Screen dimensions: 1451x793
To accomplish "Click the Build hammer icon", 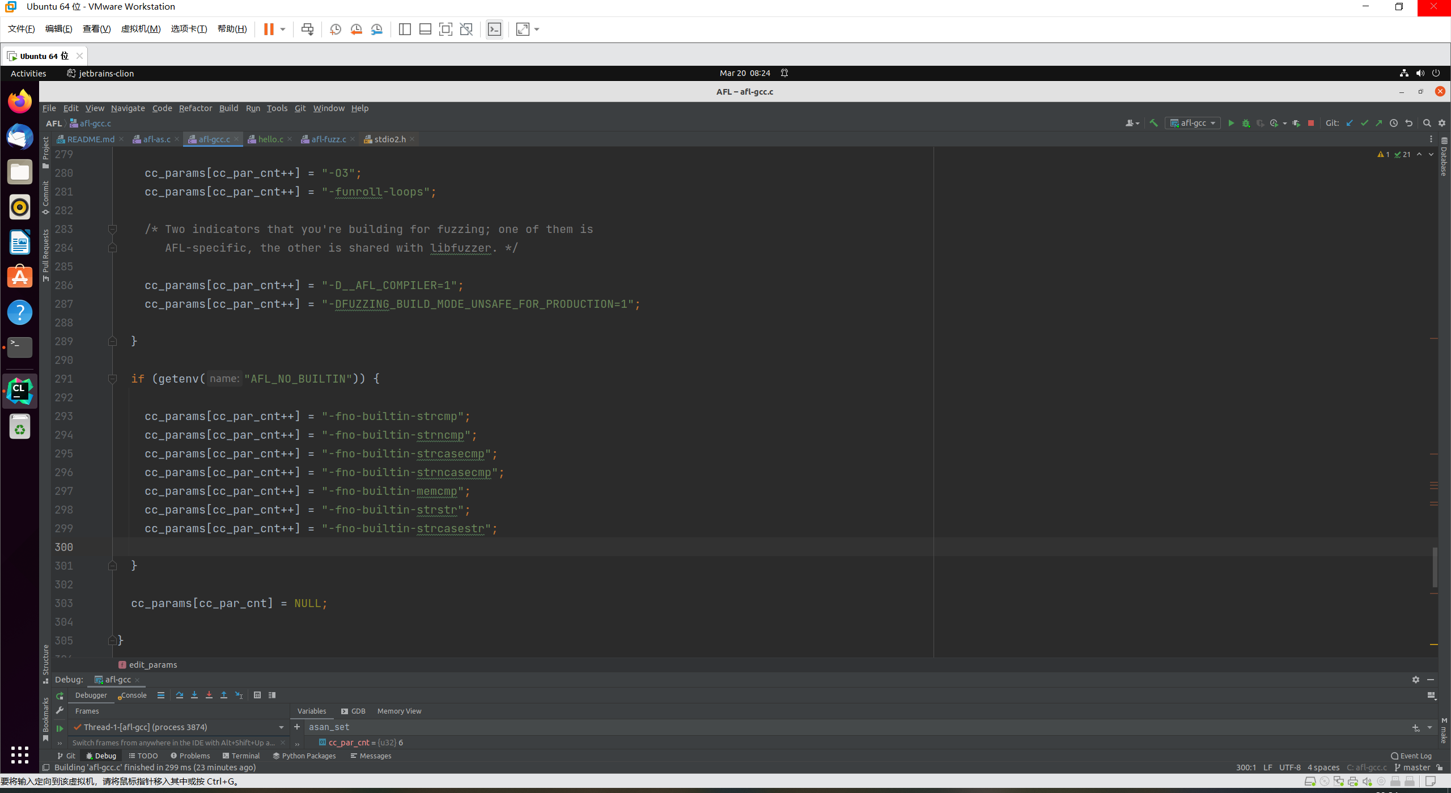I will coord(1153,123).
